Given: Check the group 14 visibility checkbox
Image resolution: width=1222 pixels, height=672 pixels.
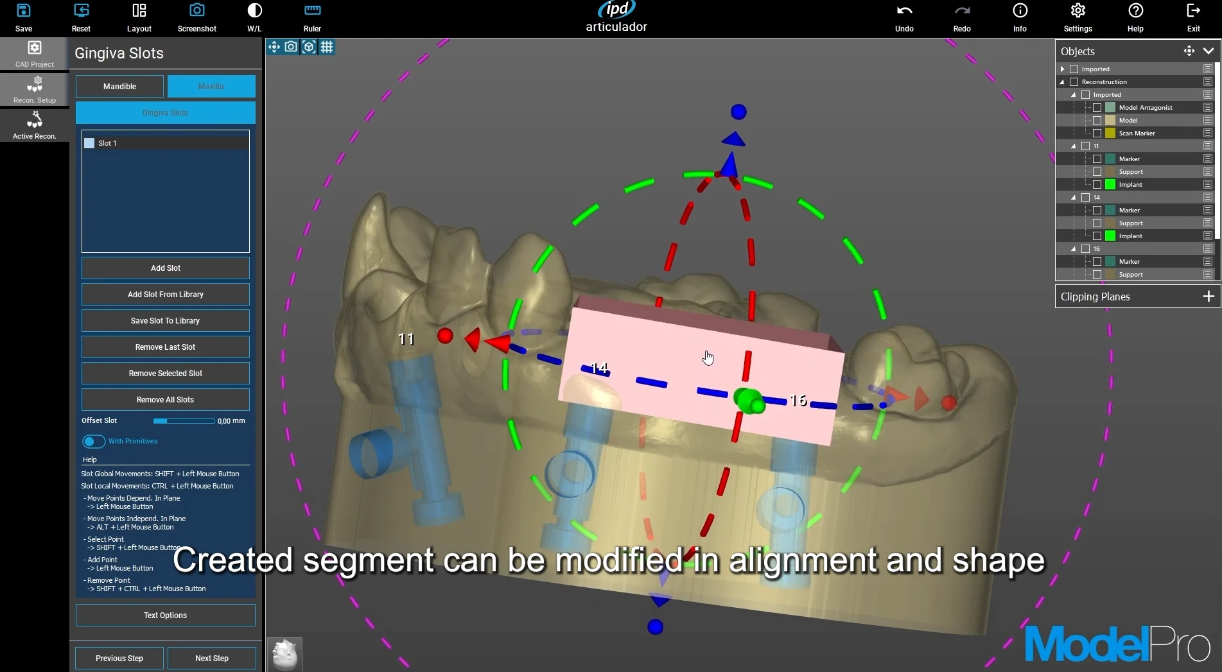Looking at the screenshot, I should click(1085, 198).
